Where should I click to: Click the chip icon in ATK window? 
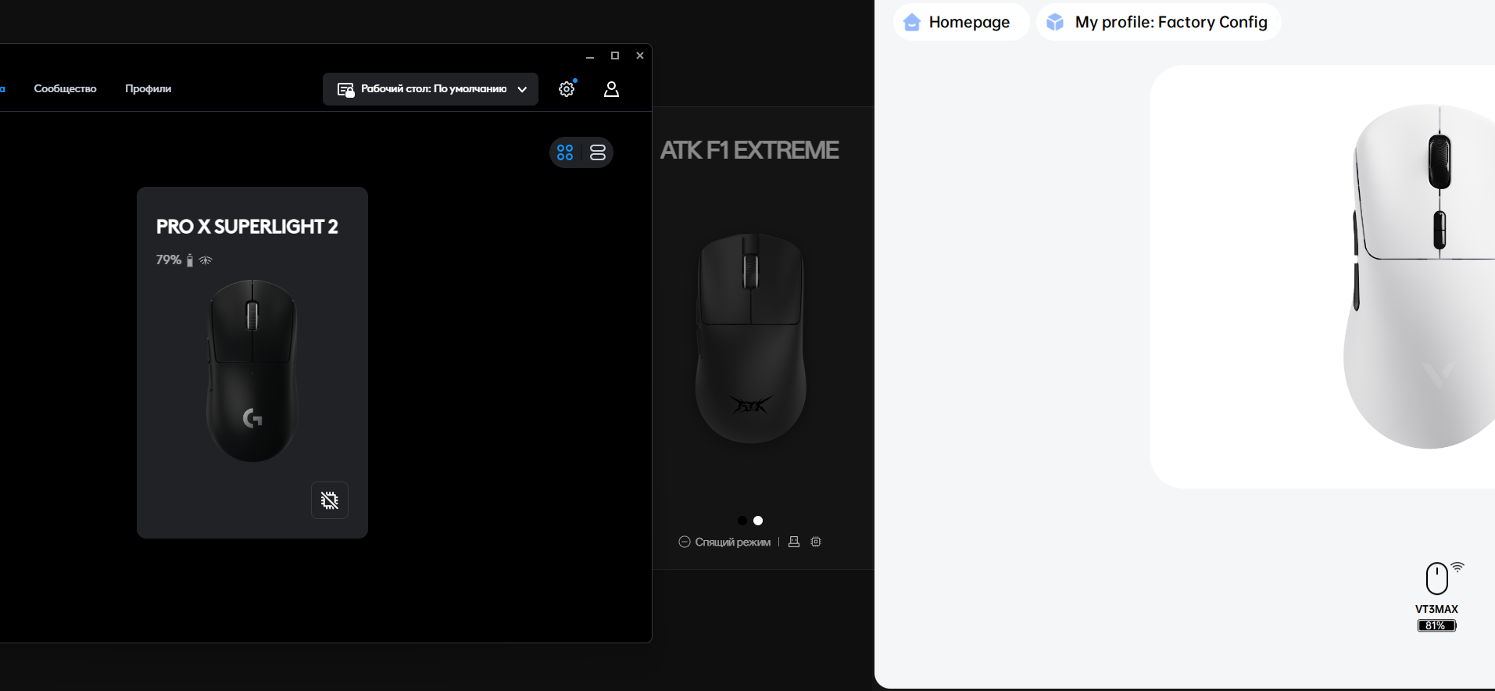(x=816, y=542)
